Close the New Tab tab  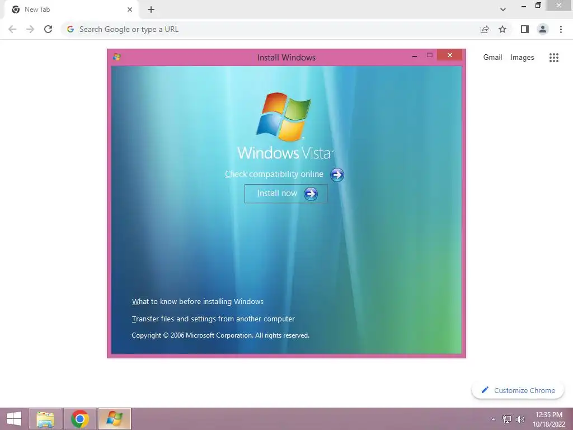tap(130, 10)
